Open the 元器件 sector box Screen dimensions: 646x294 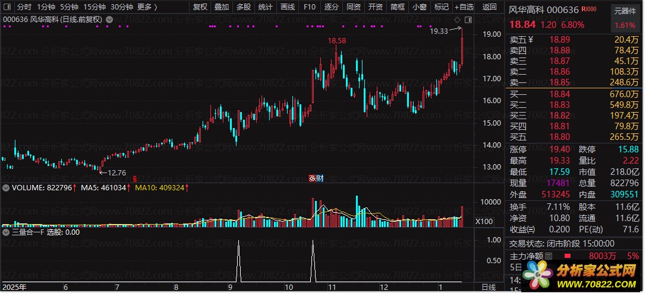coord(625,11)
